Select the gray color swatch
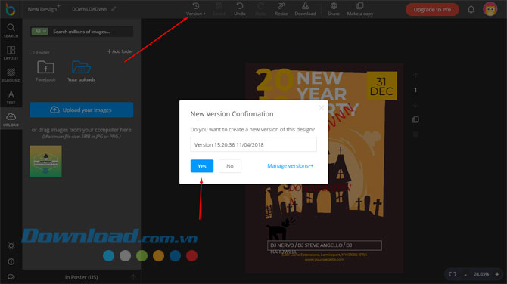 click(x=125, y=255)
